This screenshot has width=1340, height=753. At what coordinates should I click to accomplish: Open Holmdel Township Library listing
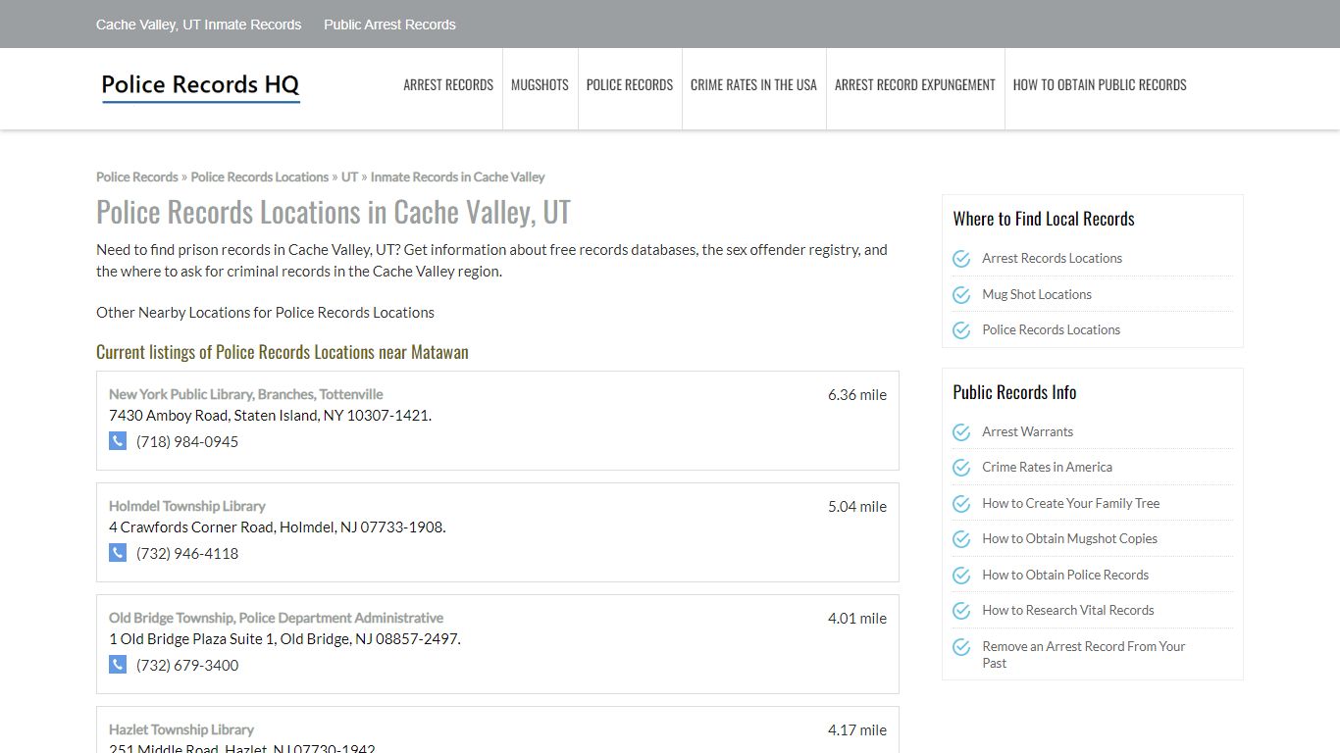tap(186, 506)
